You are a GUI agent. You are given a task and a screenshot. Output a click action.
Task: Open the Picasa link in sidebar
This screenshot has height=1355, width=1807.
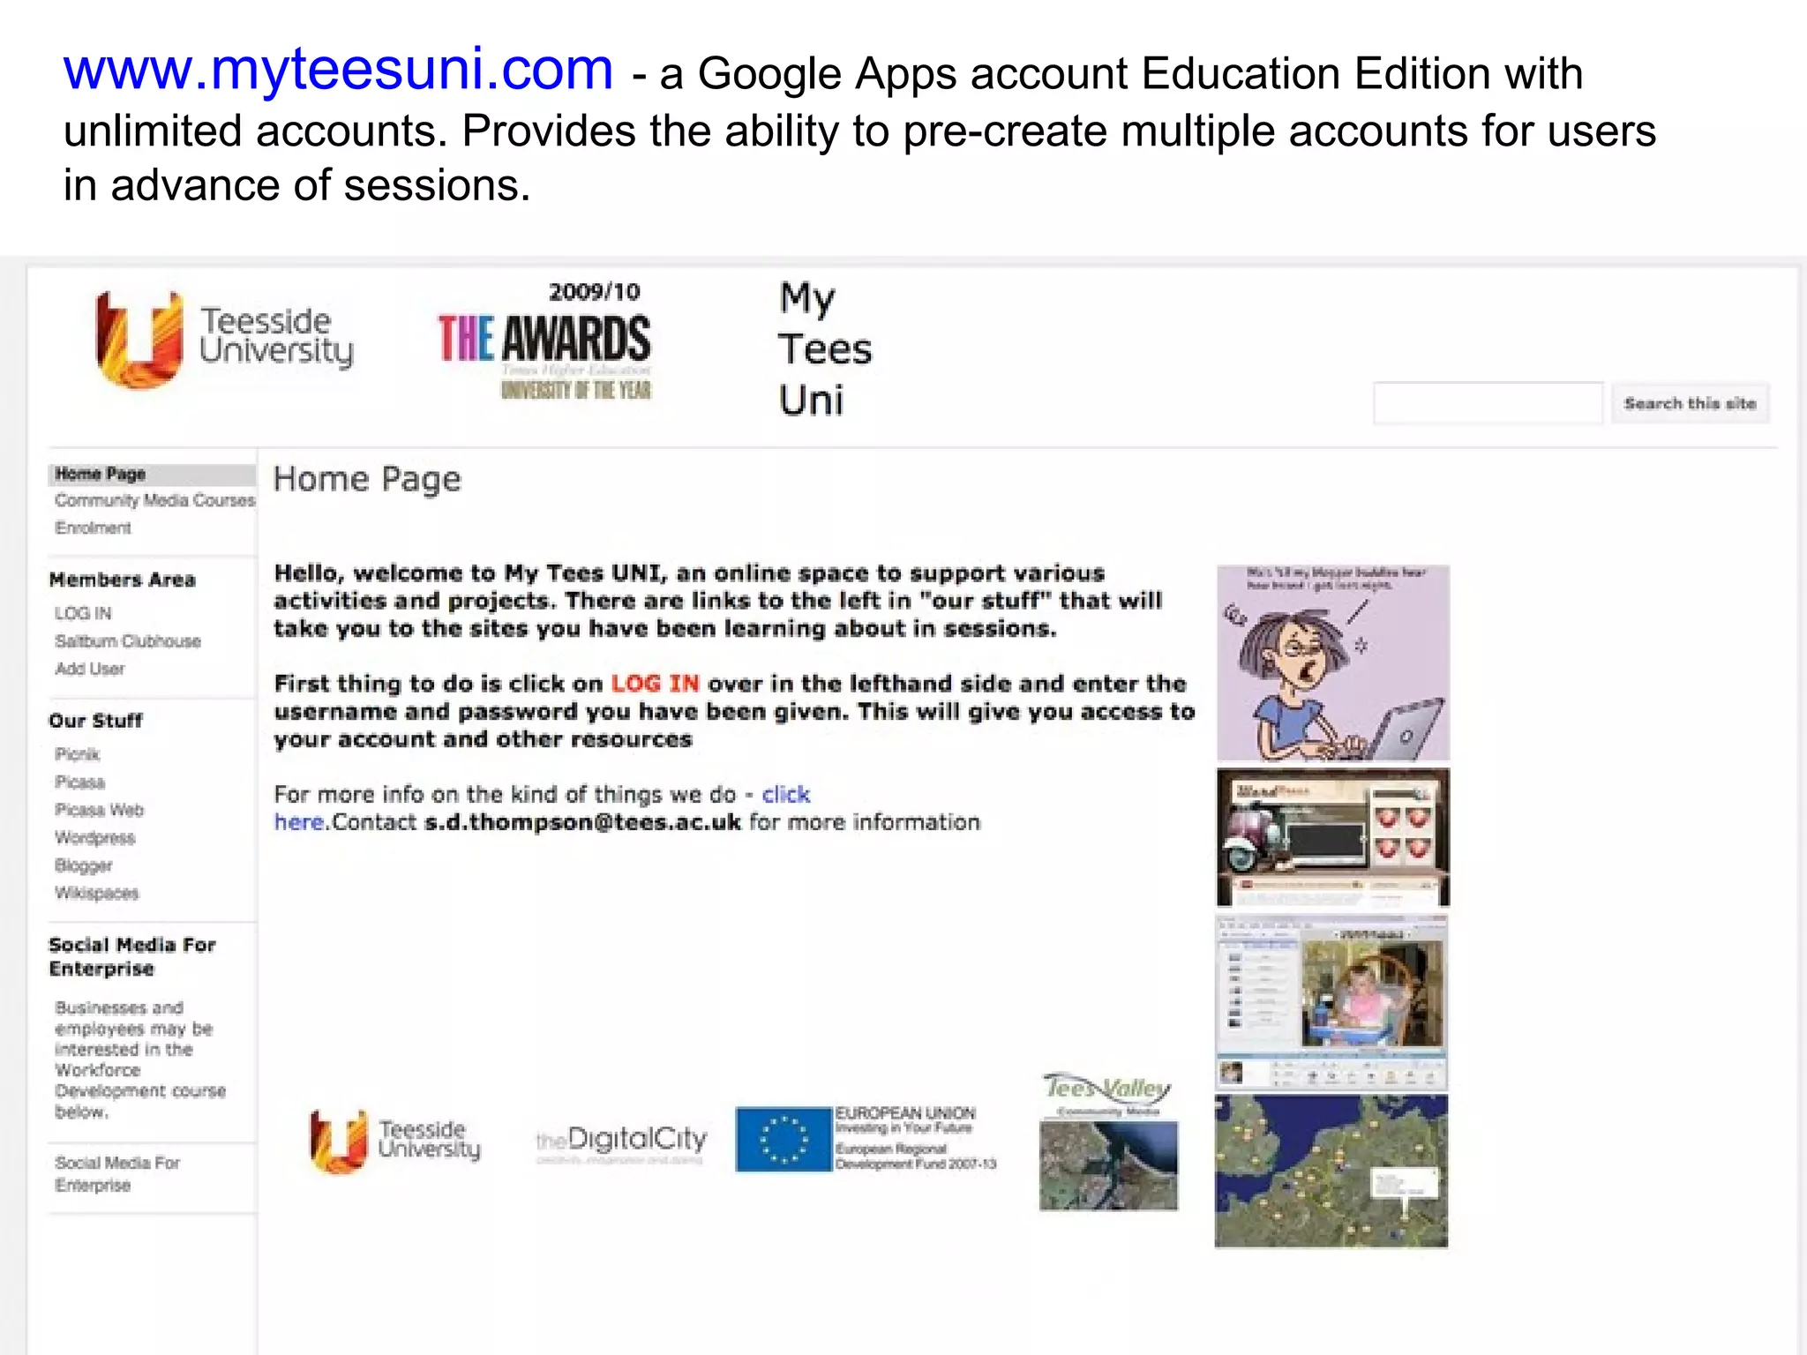pyautogui.click(x=79, y=782)
